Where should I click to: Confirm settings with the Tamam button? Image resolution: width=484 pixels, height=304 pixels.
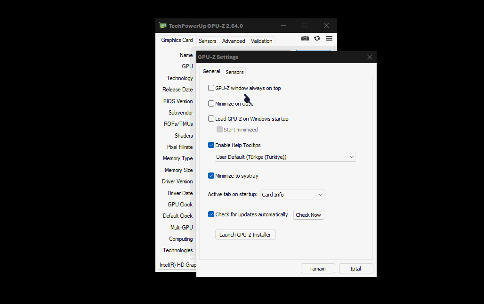(x=318, y=269)
